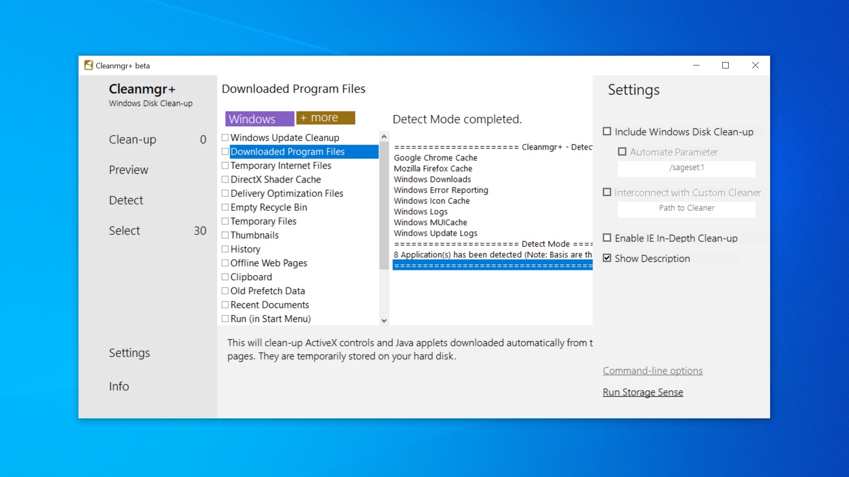Uncheck Show Description setting
Image resolution: width=849 pixels, height=477 pixels.
(x=607, y=258)
